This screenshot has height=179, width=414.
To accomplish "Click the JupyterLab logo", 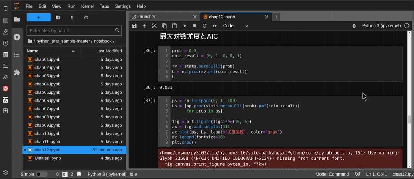I will [17, 6].
